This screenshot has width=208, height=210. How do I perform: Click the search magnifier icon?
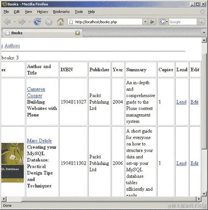pyautogui.click(x=201, y=22)
